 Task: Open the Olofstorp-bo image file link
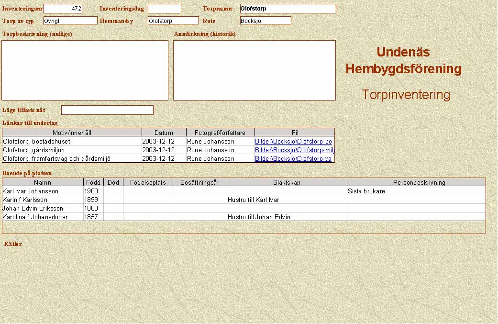click(x=293, y=142)
